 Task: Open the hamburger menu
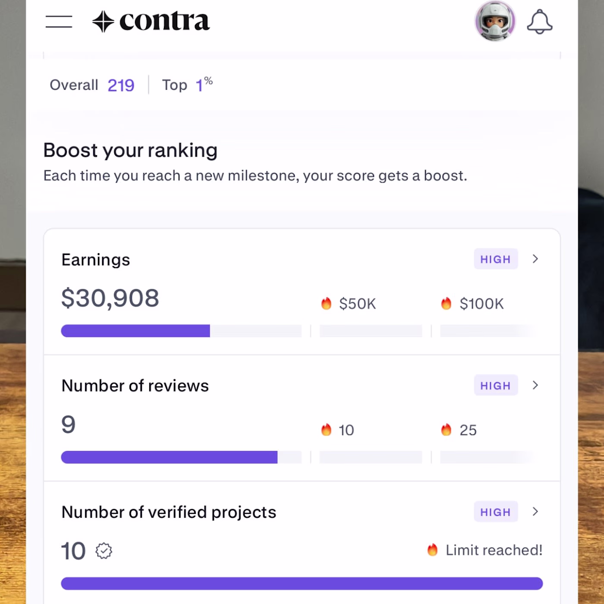click(59, 22)
